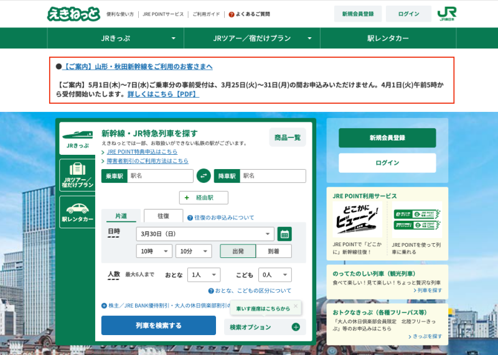This screenshot has height=355, width=498.
Task: Click the question mark icon by よくあるご質問
Action: pos(232,14)
